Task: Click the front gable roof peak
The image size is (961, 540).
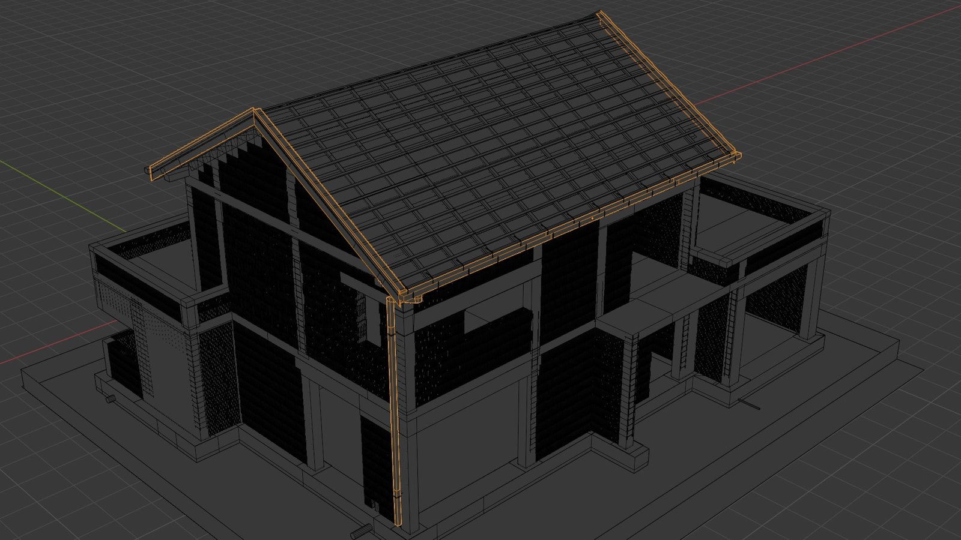Action: [255, 112]
